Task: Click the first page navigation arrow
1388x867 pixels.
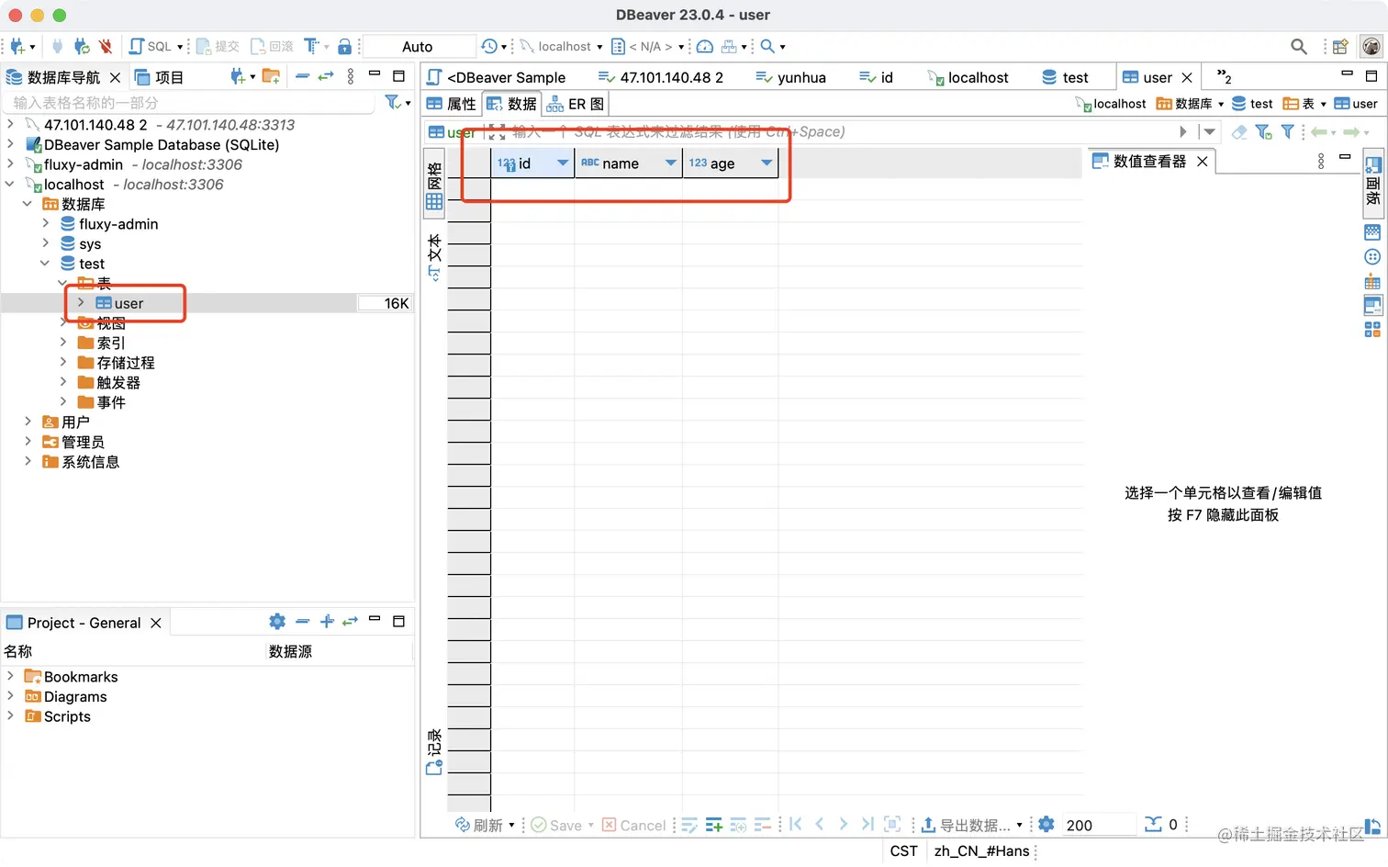Action: pyautogui.click(x=796, y=824)
